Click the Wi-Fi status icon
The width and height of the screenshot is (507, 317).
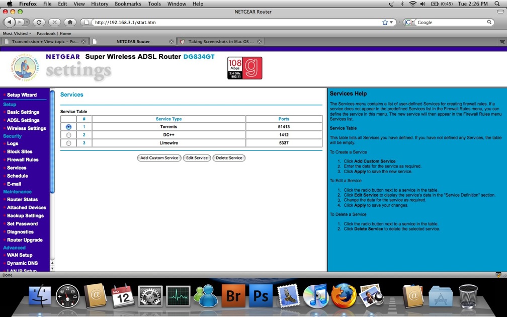coord(412,4)
